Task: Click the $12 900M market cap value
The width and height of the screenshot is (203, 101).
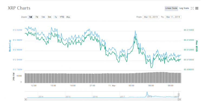Action: pos(18,50)
